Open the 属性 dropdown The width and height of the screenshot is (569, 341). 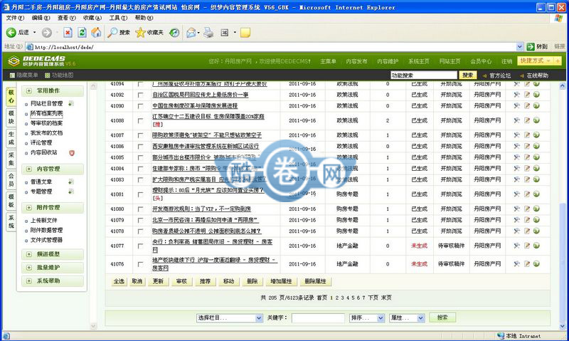click(407, 318)
